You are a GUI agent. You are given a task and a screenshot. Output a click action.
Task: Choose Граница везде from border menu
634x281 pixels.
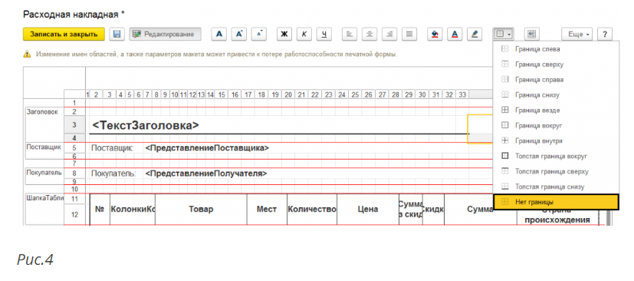(556, 110)
